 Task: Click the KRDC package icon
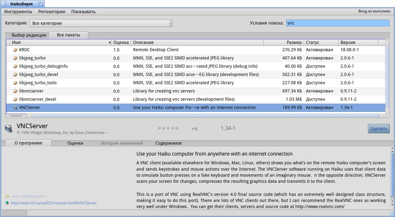click(x=15, y=50)
